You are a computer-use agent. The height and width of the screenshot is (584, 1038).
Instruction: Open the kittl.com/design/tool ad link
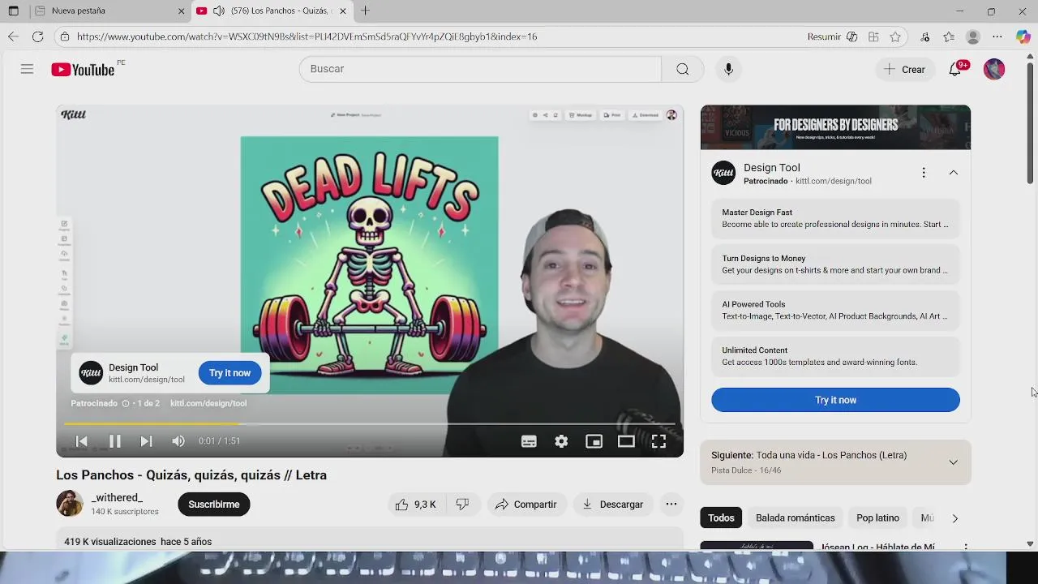coord(208,403)
